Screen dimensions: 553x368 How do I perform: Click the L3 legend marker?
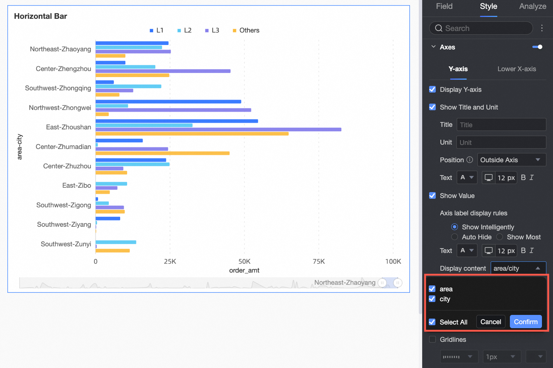207,31
